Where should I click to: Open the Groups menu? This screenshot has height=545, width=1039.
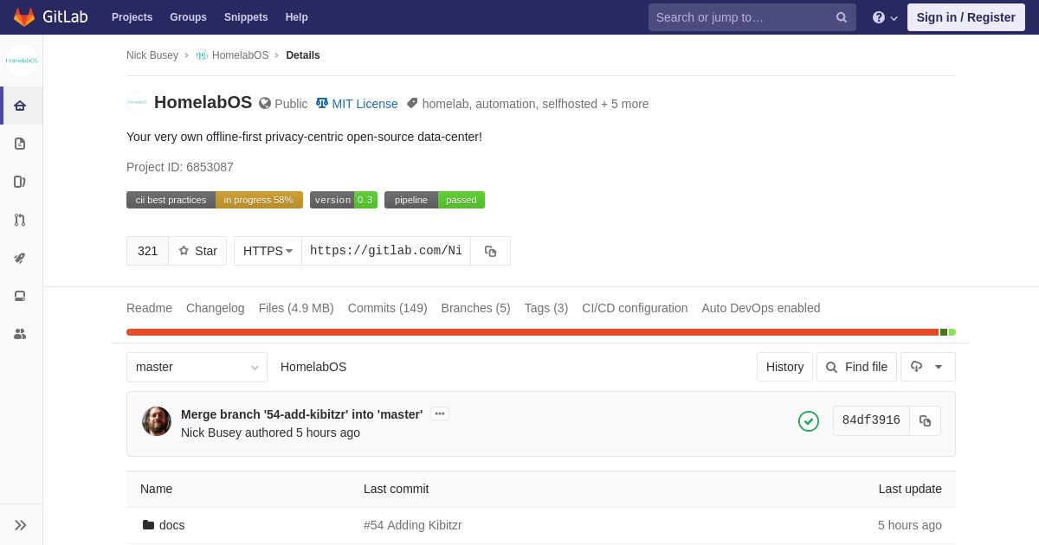[188, 17]
